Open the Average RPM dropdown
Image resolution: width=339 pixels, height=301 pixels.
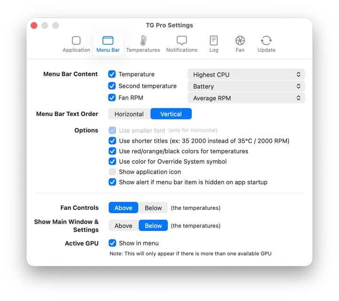pyautogui.click(x=246, y=98)
